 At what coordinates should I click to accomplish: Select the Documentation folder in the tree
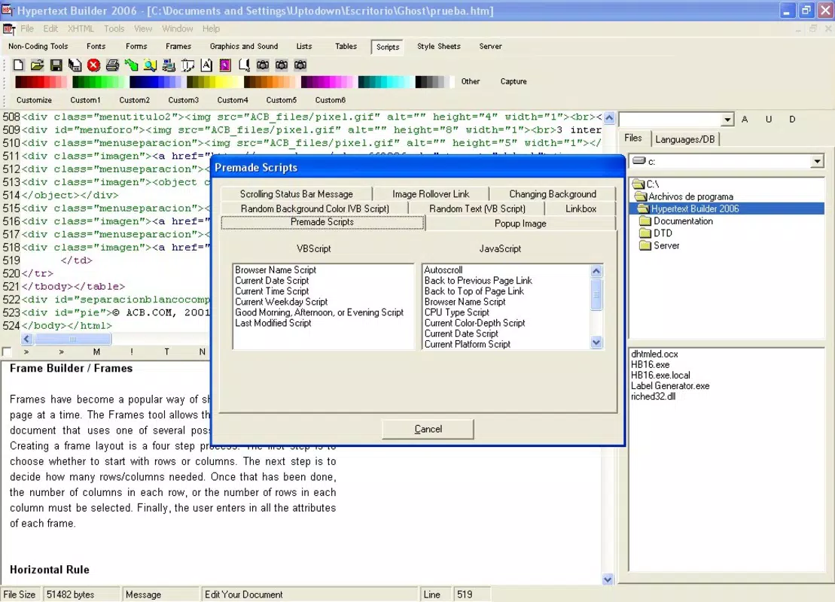[676, 221]
